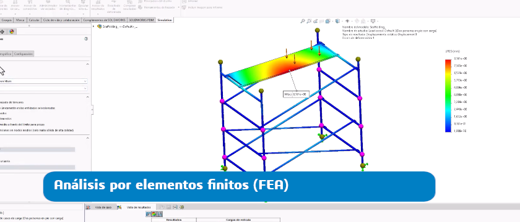Collapse the bottom property section

click(x=87, y=138)
